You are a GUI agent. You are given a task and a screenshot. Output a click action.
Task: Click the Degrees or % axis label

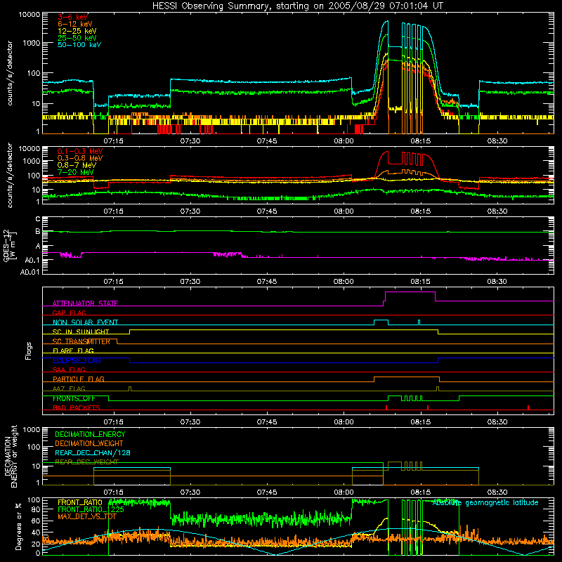pyautogui.click(x=19, y=527)
